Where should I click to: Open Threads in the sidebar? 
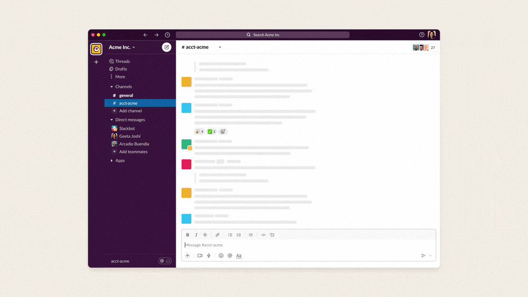coord(119,61)
